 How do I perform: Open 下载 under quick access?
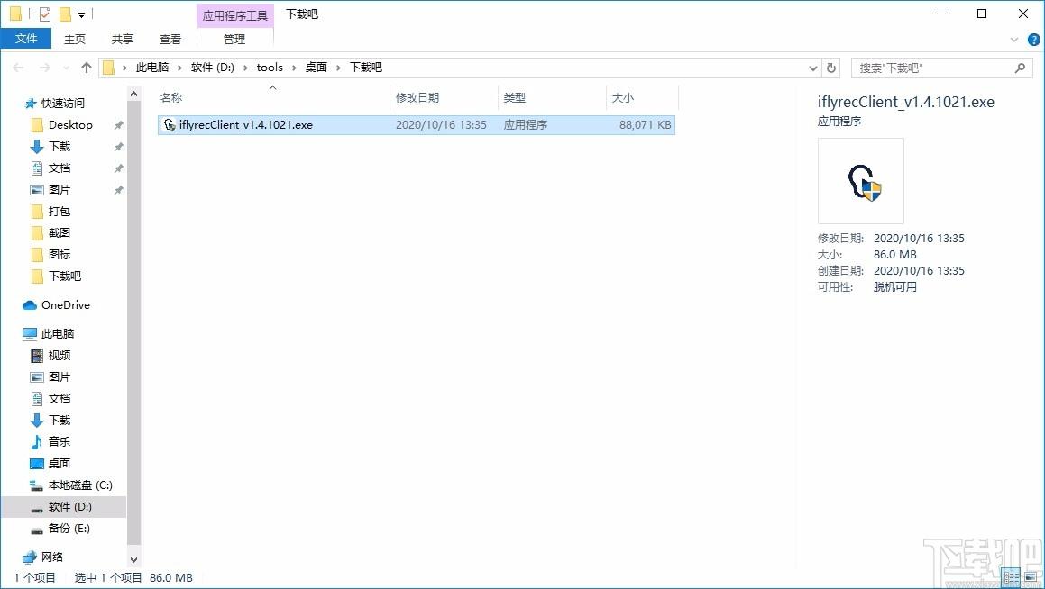60,147
